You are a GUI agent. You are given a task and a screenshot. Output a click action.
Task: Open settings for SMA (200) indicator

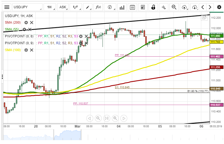click(x=26, y=23)
